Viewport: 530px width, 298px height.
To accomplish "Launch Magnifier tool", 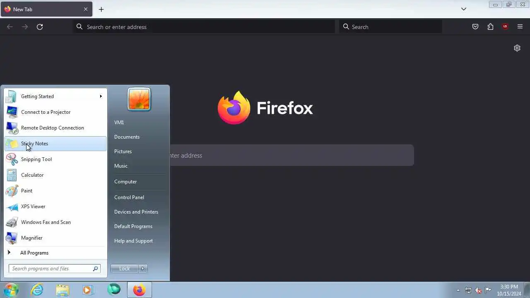I will pyautogui.click(x=55, y=238).
